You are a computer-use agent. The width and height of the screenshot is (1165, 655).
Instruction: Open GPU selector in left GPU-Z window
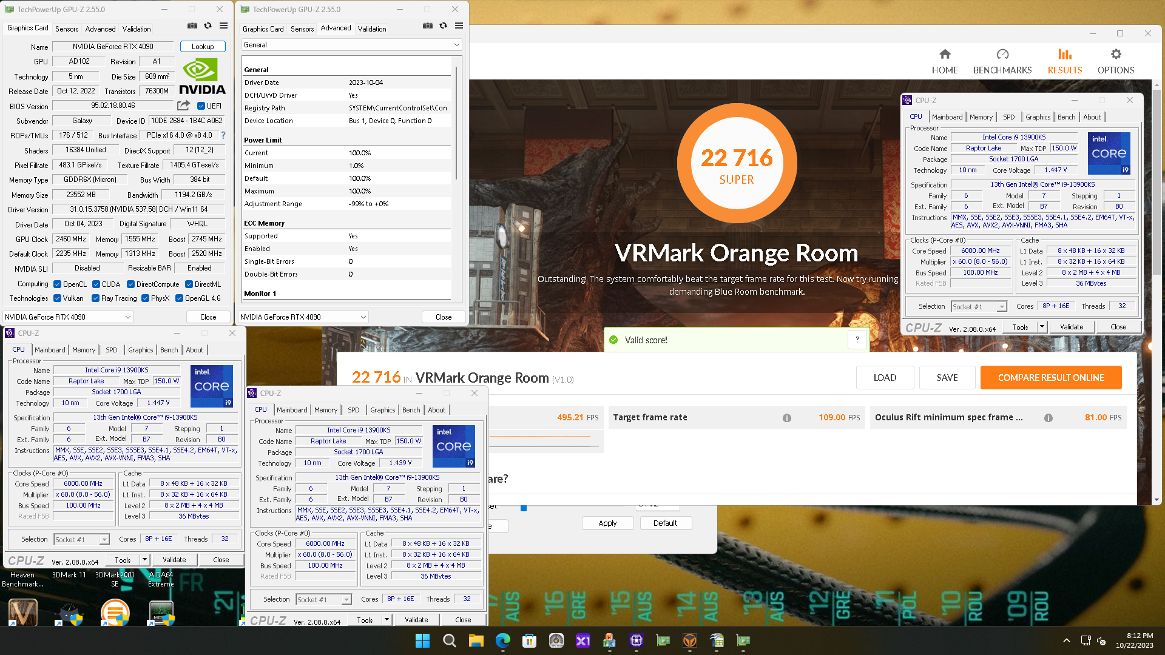[68, 317]
